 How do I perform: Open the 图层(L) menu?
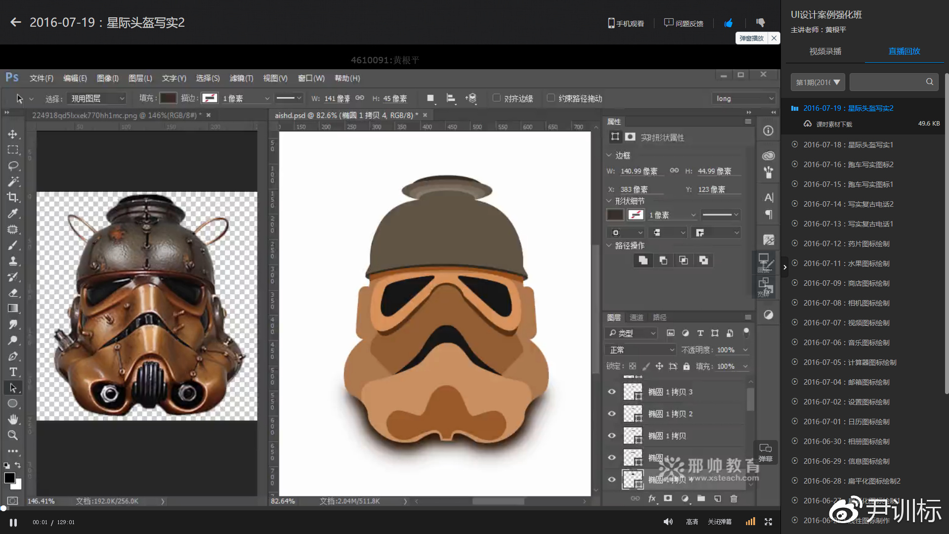tap(140, 78)
